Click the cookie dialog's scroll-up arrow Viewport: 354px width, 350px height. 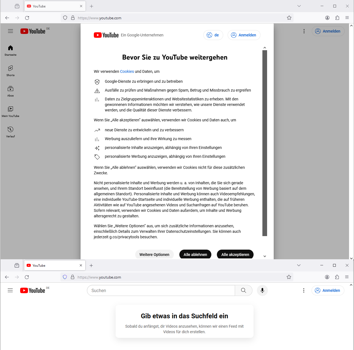pos(265,48)
